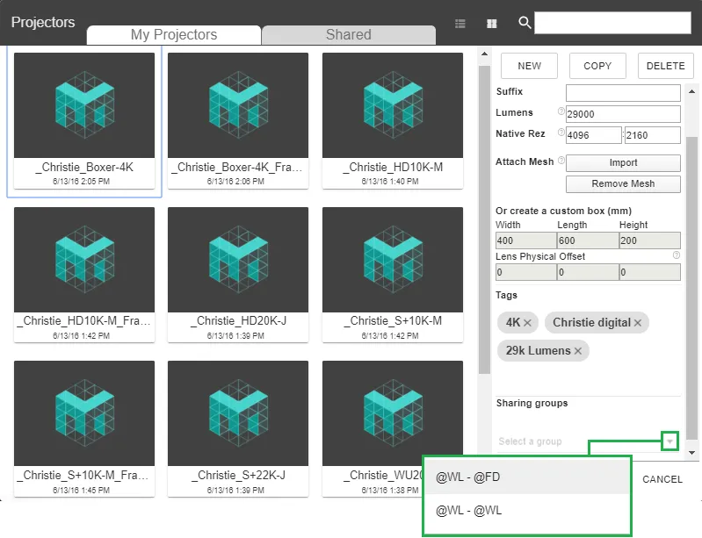Switch to grid view icon
The image size is (702, 538).
[x=492, y=24]
